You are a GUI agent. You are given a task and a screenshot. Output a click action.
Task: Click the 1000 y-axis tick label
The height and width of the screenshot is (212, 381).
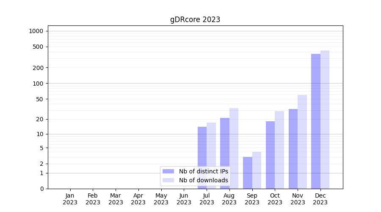click(x=36, y=31)
